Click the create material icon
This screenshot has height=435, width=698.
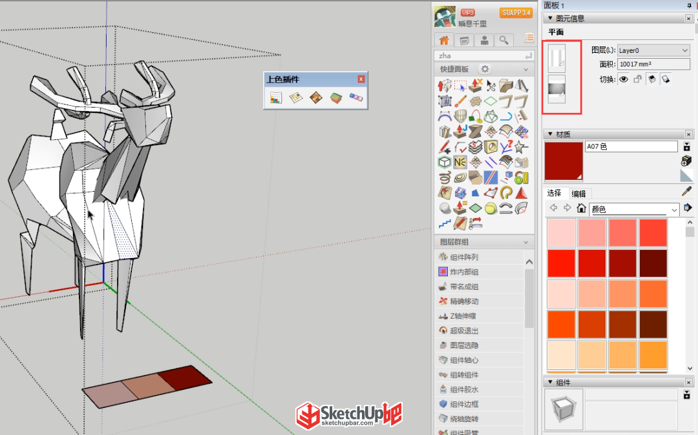tap(686, 161)
